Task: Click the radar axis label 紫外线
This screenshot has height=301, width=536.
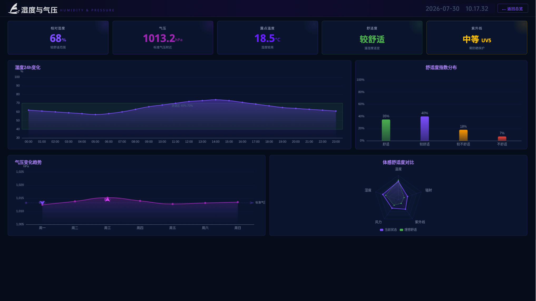Action: [420, 222]
